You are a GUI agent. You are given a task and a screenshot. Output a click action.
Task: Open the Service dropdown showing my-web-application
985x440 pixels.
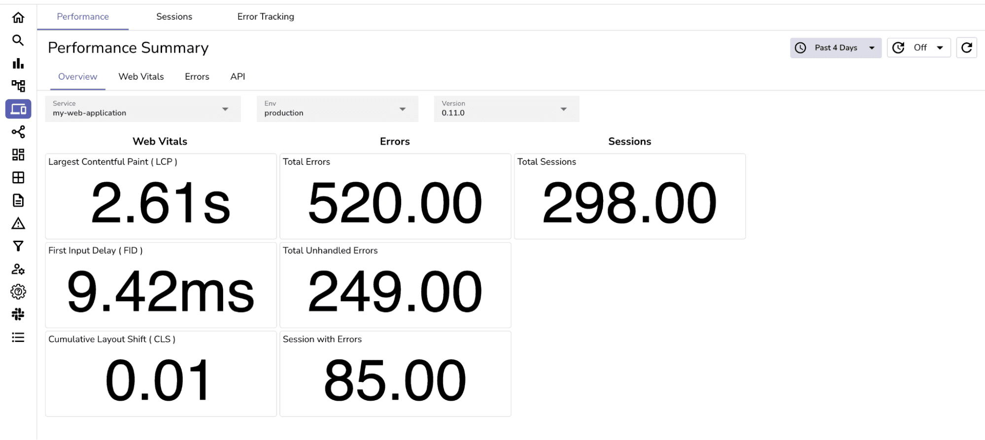(143, 109)
